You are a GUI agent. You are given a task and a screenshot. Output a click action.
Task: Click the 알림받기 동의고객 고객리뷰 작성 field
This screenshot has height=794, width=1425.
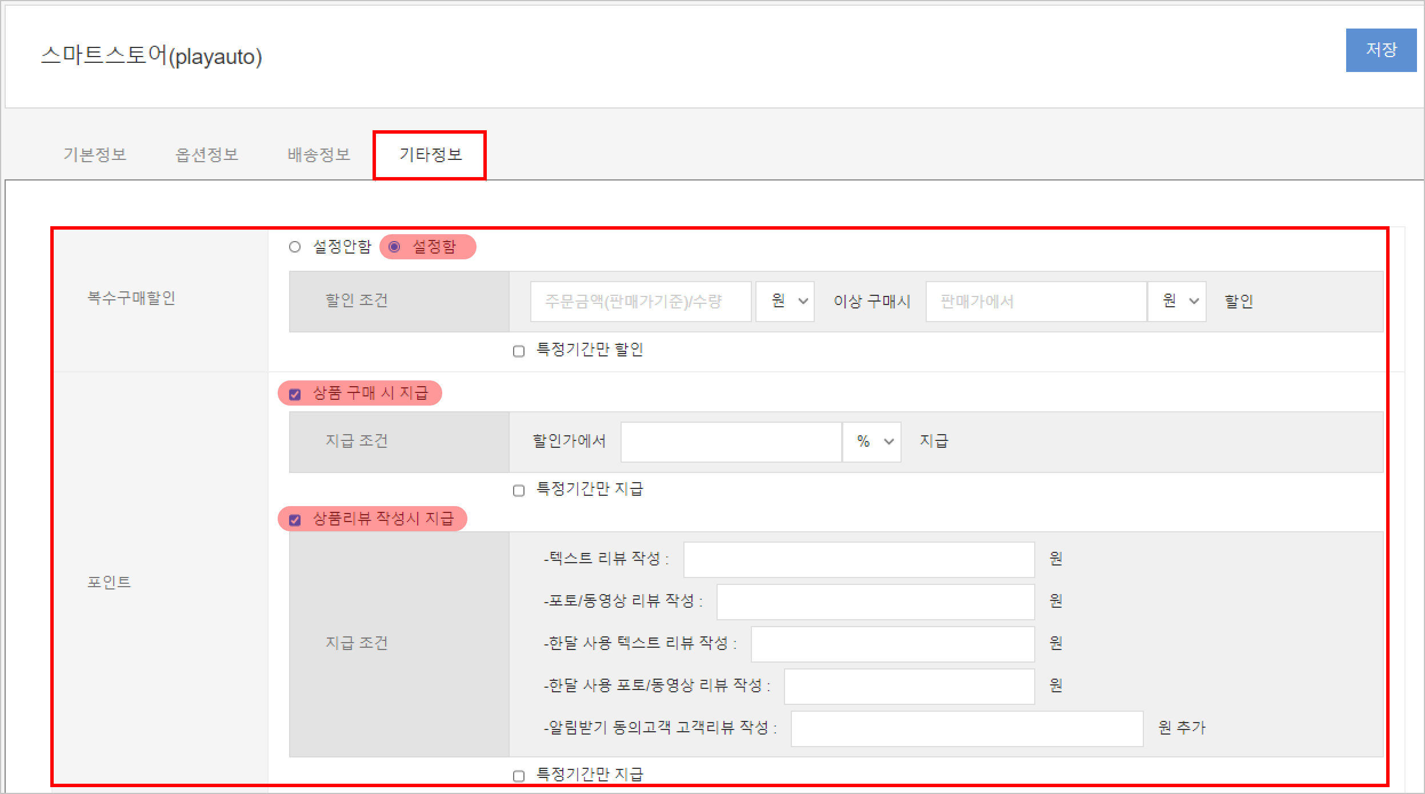pos(967,728)
